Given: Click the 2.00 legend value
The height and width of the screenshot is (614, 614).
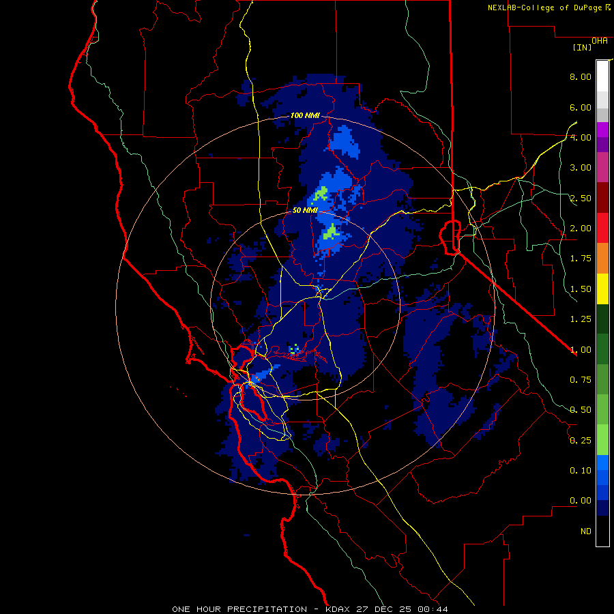Looking at the screenshot, I should (x=581, y=229).
